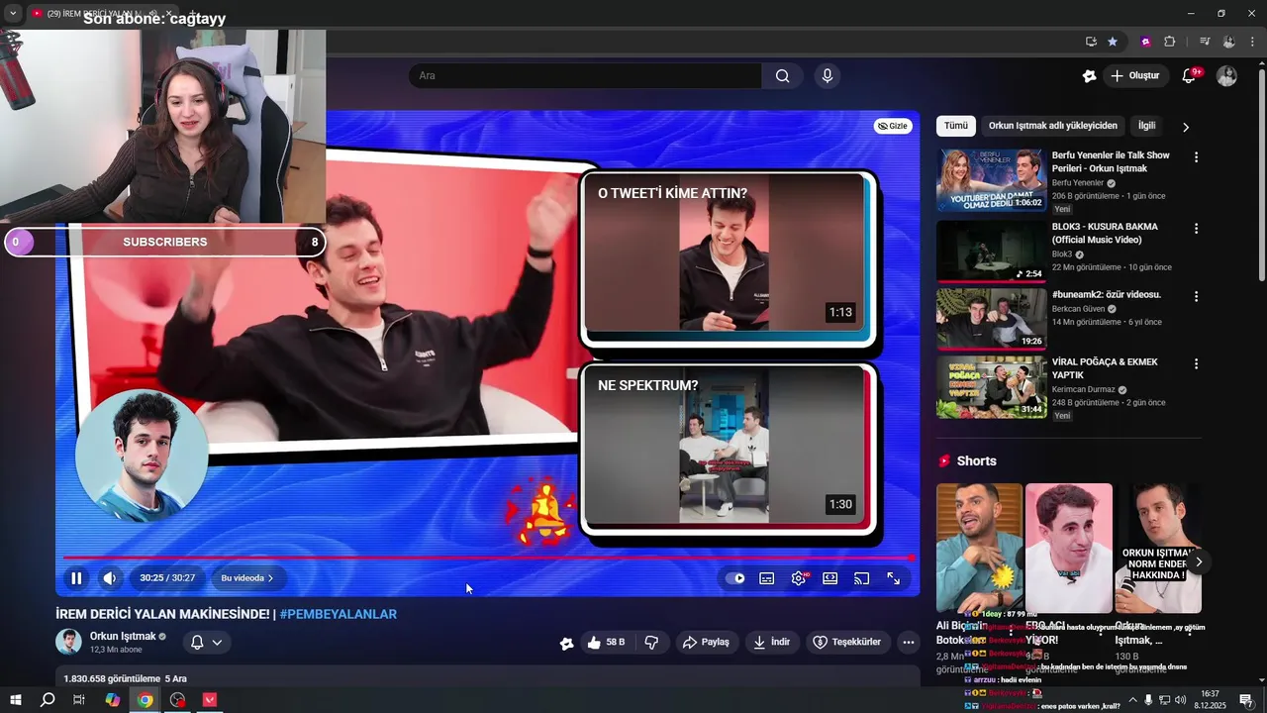Screen dimensions: 1267x713
Task: Toggle bookmark star in address bar
Action: (1113, 42)
